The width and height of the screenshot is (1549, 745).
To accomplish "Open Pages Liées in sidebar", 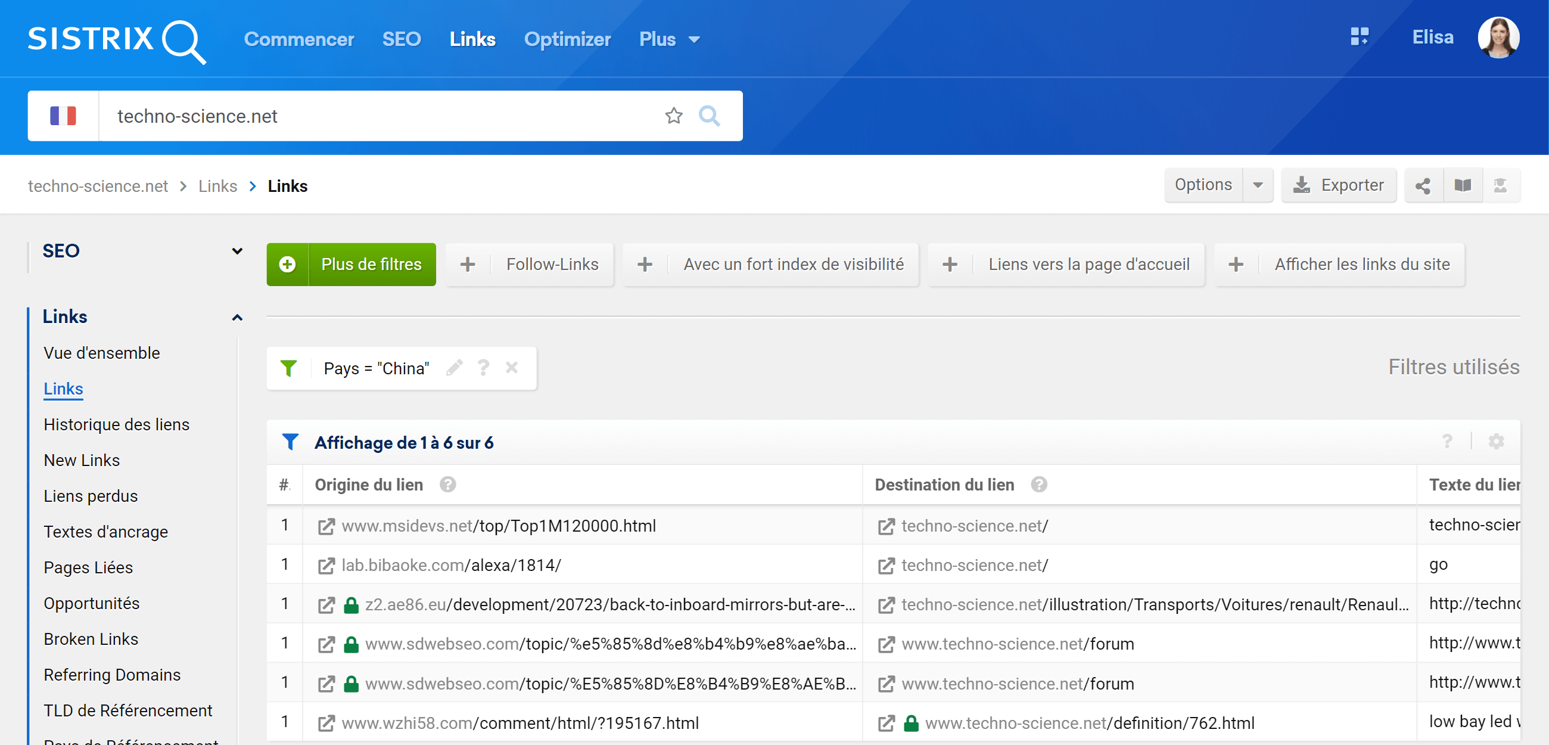I will tap(88, 568).
